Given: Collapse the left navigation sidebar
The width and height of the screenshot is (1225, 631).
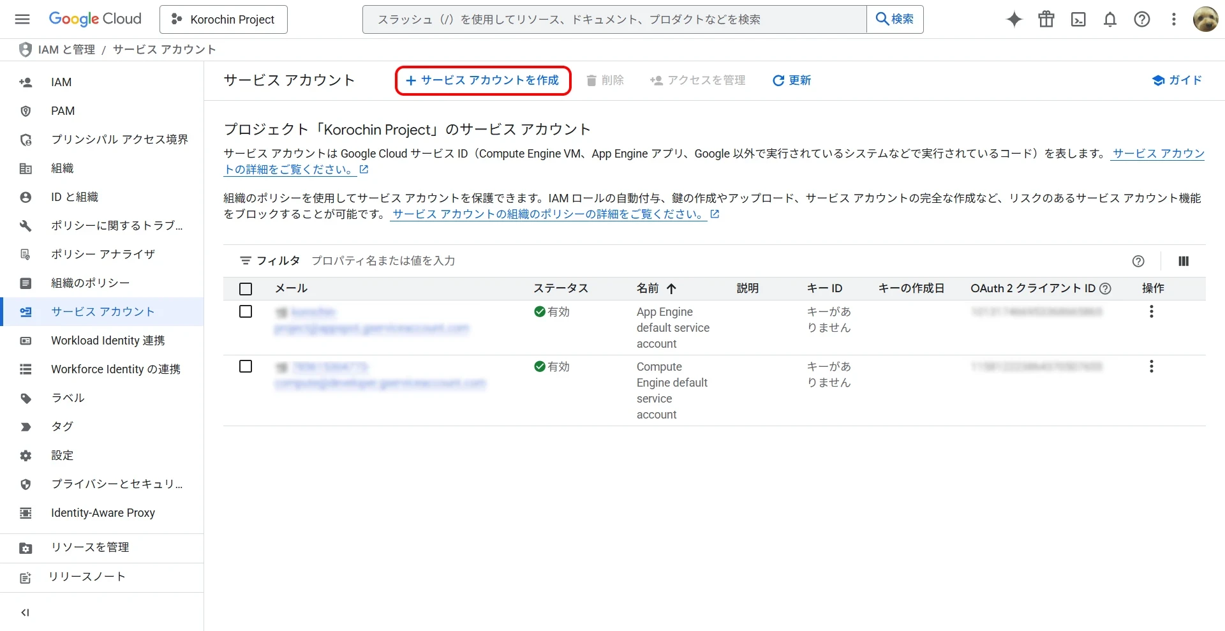Looking at the screenshot, I should click(26, 612).
